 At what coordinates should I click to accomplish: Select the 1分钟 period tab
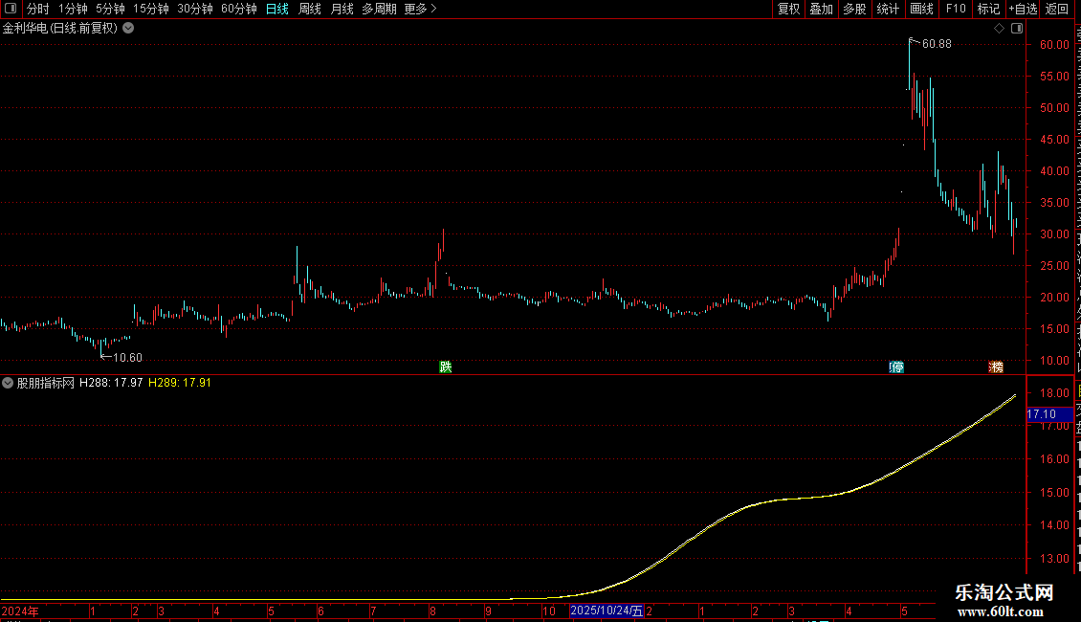[x=73, y=9]
